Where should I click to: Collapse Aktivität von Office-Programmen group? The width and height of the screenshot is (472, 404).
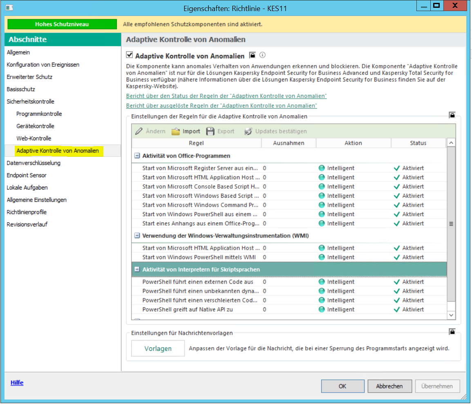pyautogui.click(x=137, y=156)
